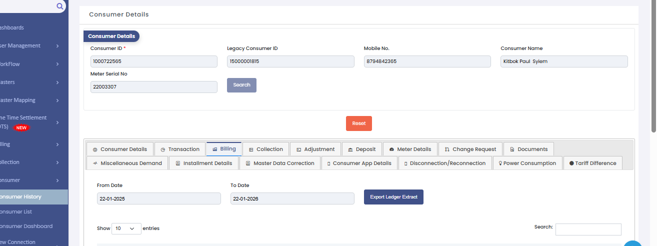Click the Consumer ID input field
Viewport: 657px width, 246px height.
click(x=154, y=61)
